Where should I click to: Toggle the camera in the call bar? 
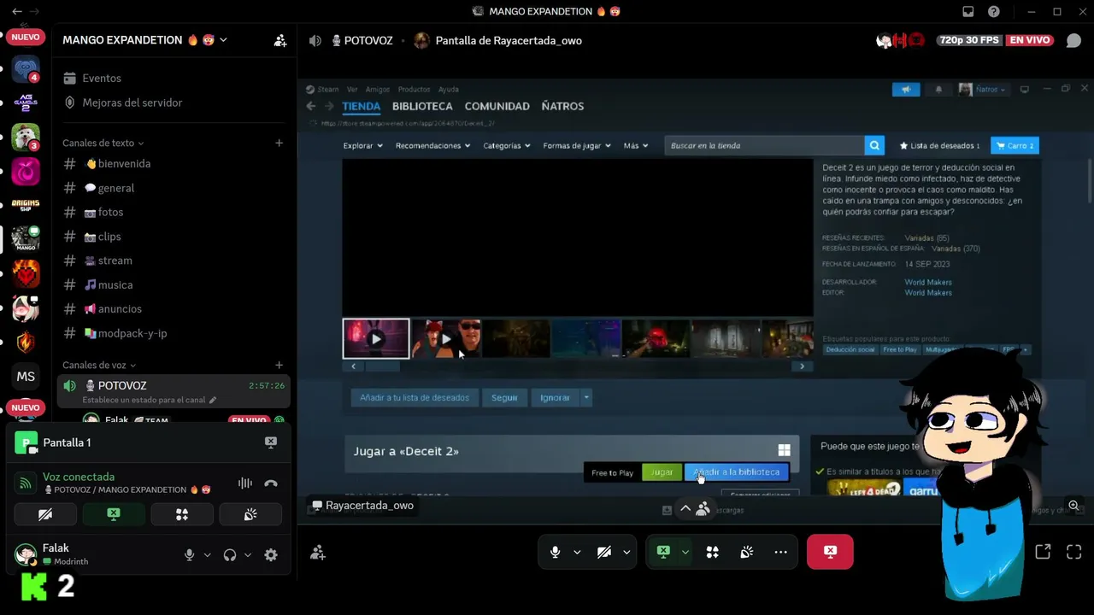coord(604,552)
